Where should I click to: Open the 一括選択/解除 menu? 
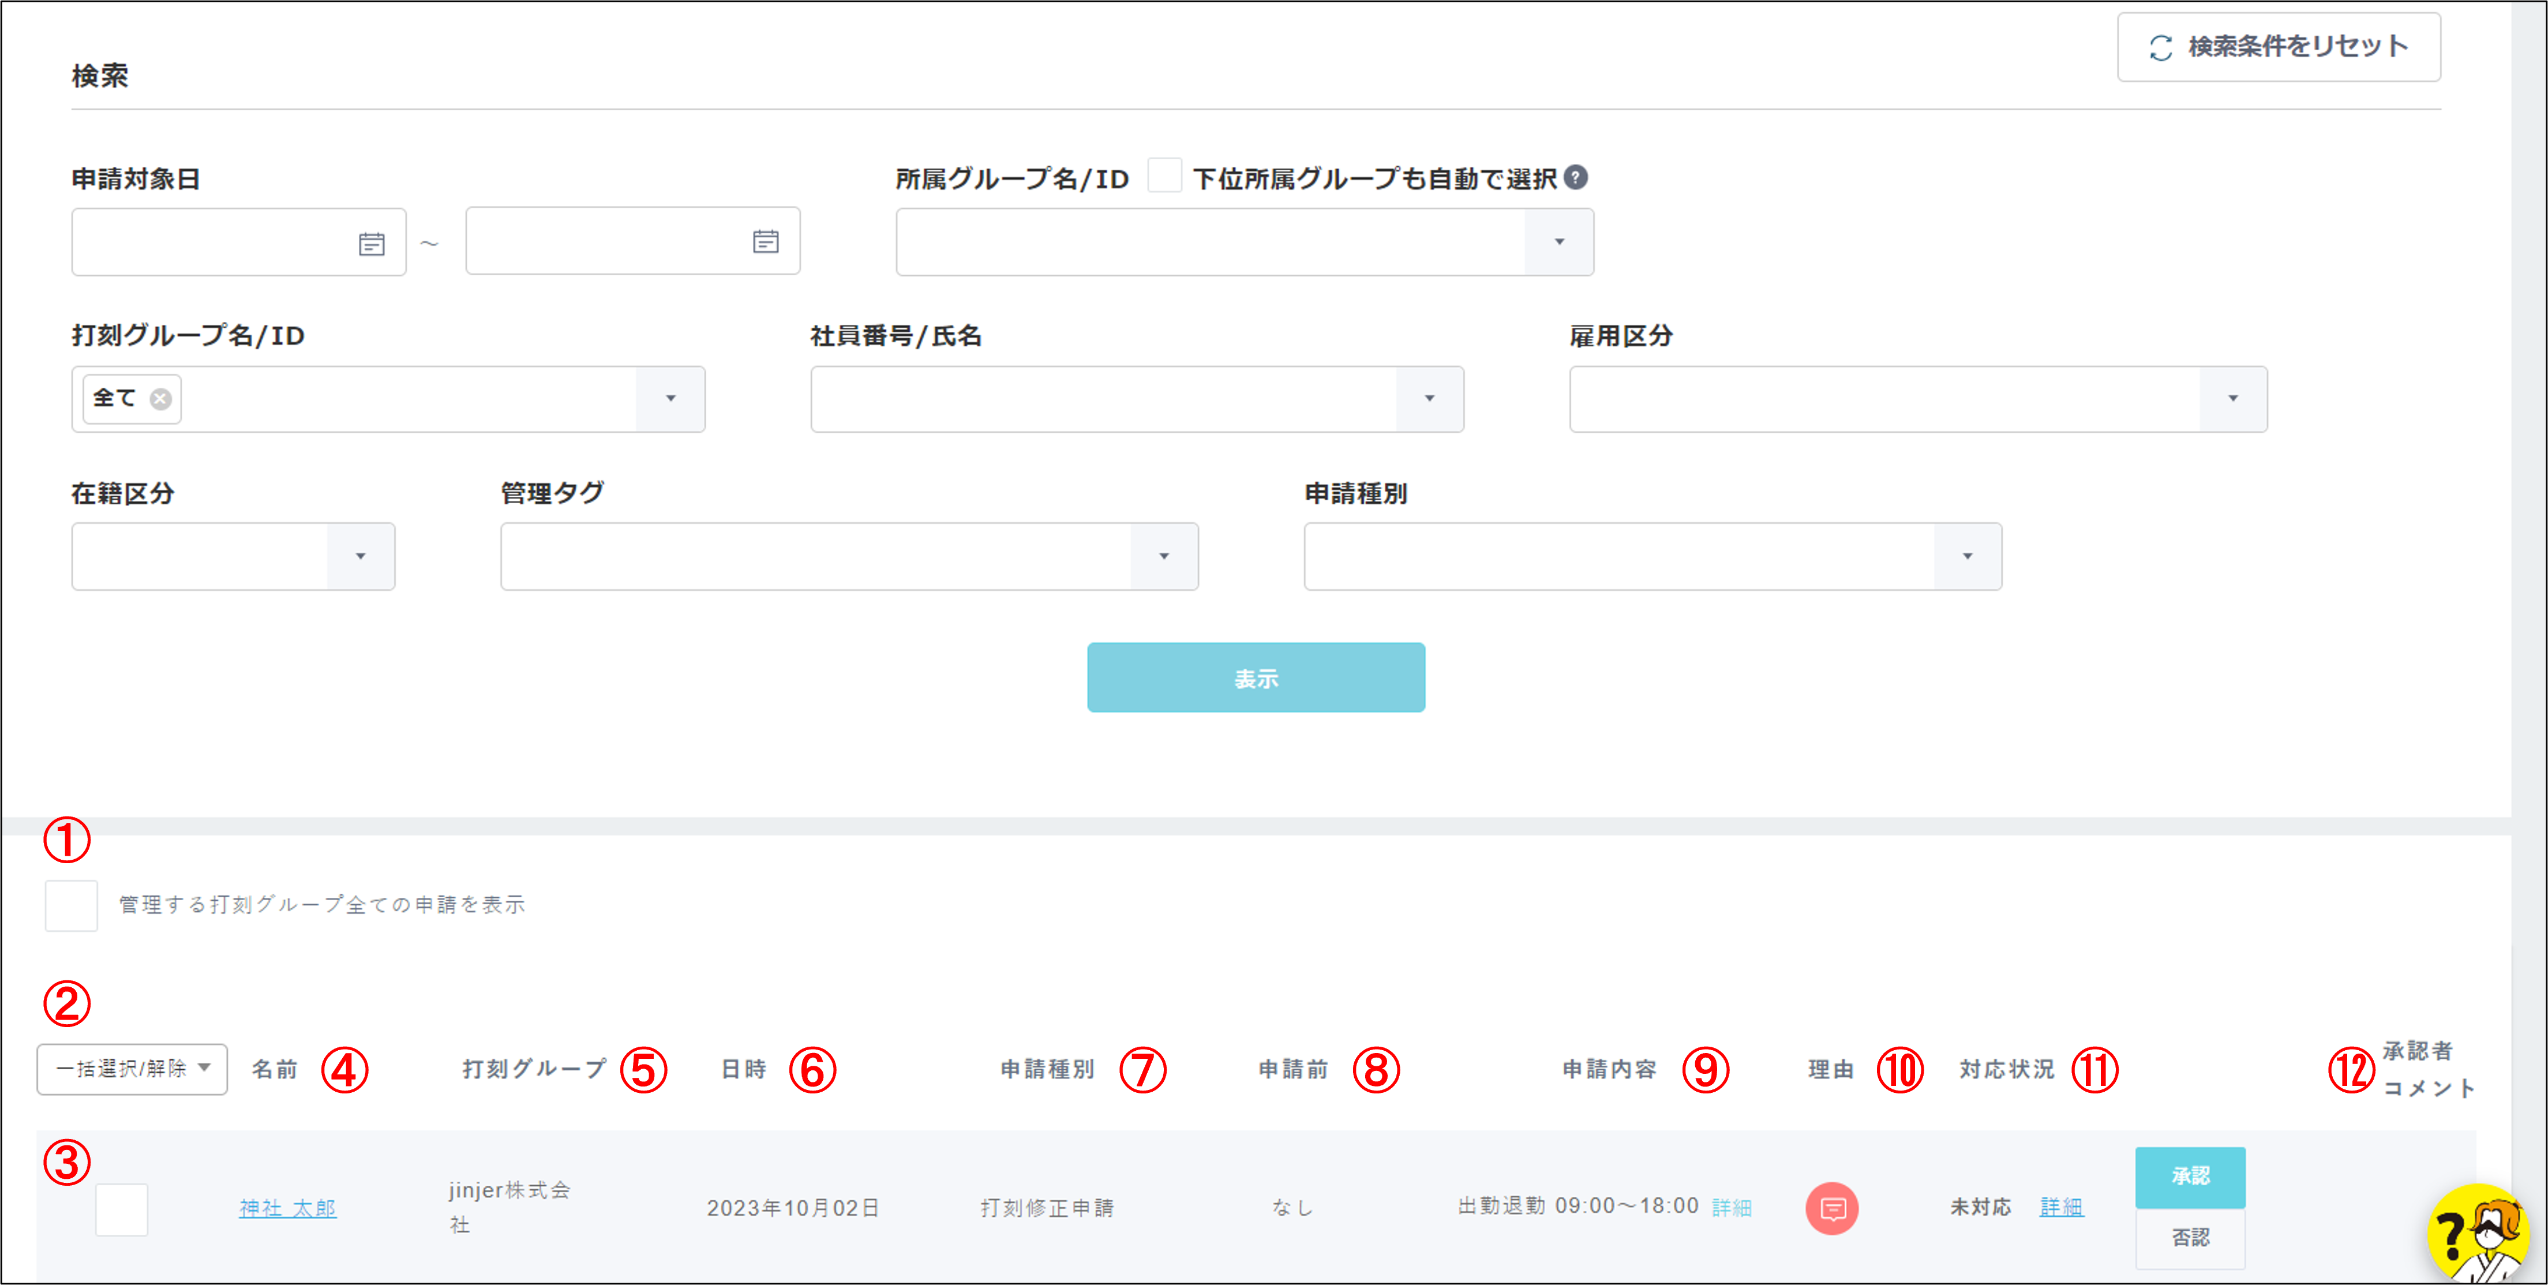tap(132, 1069)
